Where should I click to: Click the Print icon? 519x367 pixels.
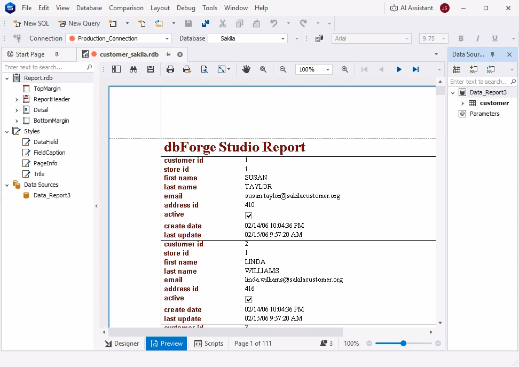(x=170, y=69)
